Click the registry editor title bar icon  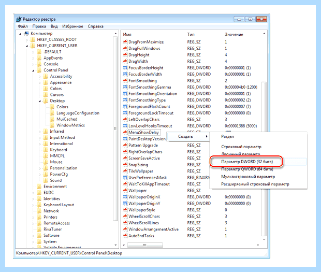19,19
